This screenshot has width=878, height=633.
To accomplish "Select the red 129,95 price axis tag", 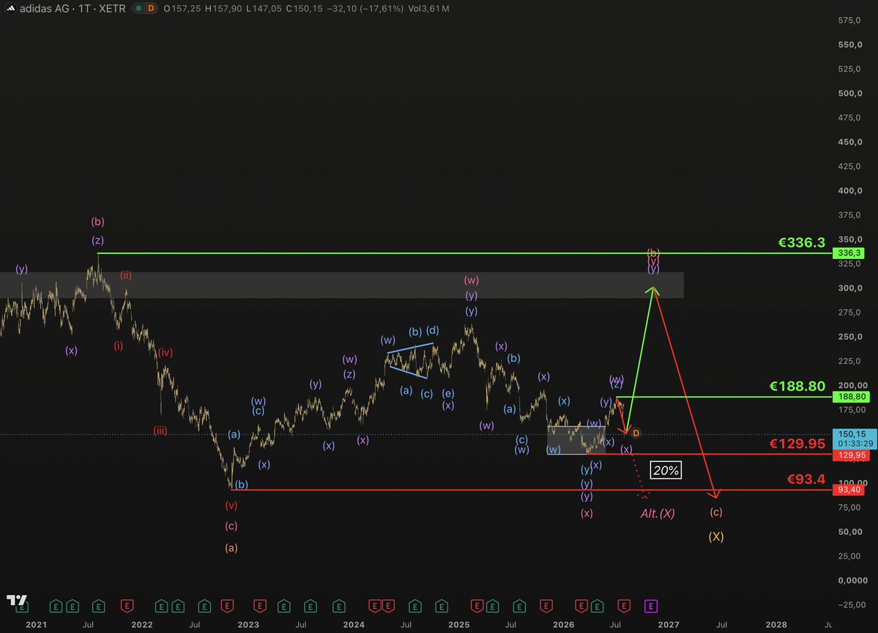I will [851, 455].
